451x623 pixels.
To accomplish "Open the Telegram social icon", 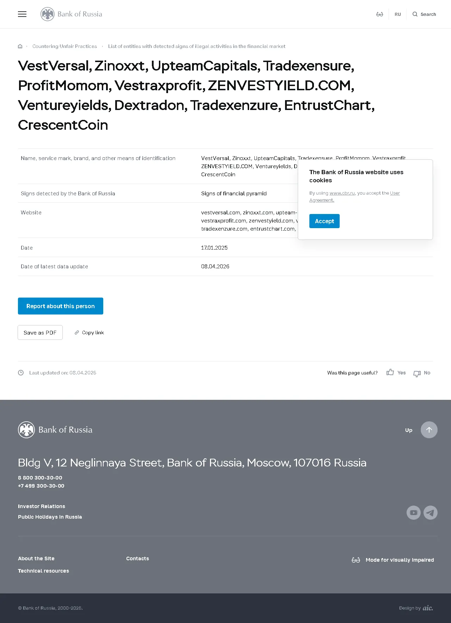I will coord(431,513).
